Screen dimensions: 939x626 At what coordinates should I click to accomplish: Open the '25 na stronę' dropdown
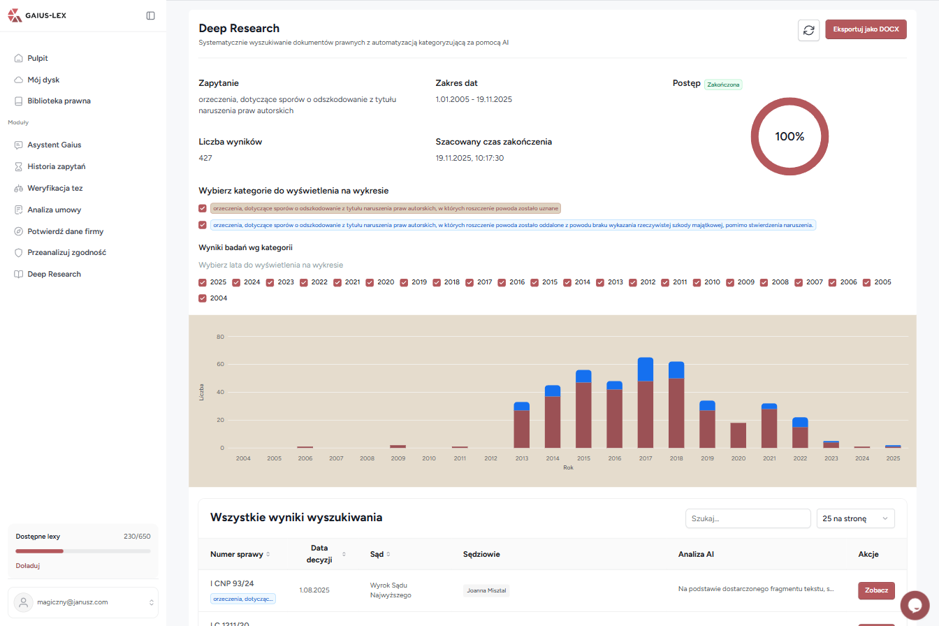(x=855, y=518)
